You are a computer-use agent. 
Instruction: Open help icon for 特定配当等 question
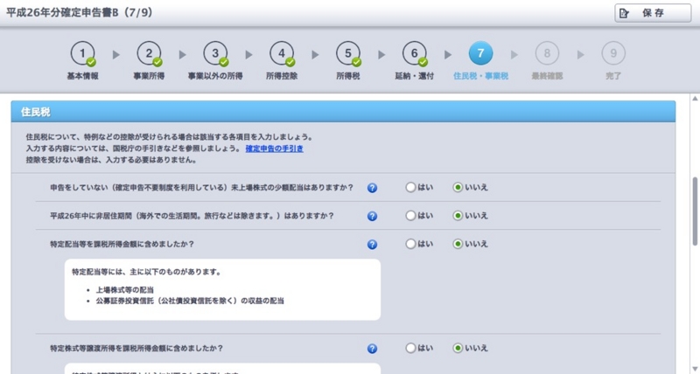click(x=372, y=245)
